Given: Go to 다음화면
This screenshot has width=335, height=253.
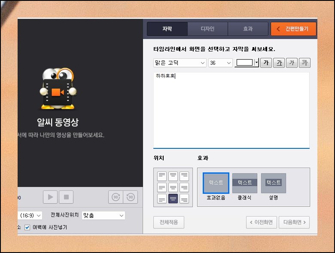Looking at the screenshot, I should [294, 222].
